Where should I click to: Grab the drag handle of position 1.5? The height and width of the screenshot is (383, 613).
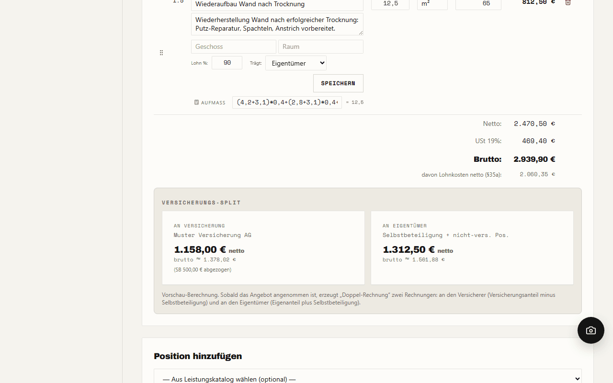click(x=161, y=53)
